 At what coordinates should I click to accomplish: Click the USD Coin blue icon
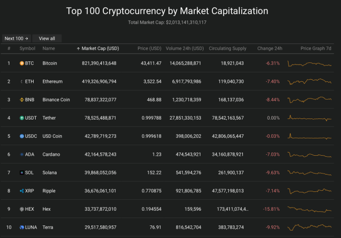coord(22,136)
